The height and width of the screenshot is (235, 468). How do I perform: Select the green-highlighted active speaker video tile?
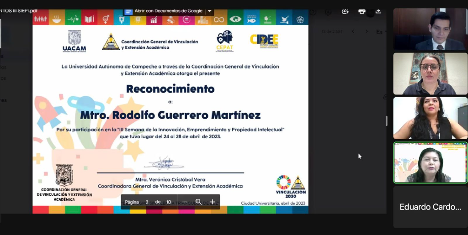pyautogui.click(x=430, y=162)
